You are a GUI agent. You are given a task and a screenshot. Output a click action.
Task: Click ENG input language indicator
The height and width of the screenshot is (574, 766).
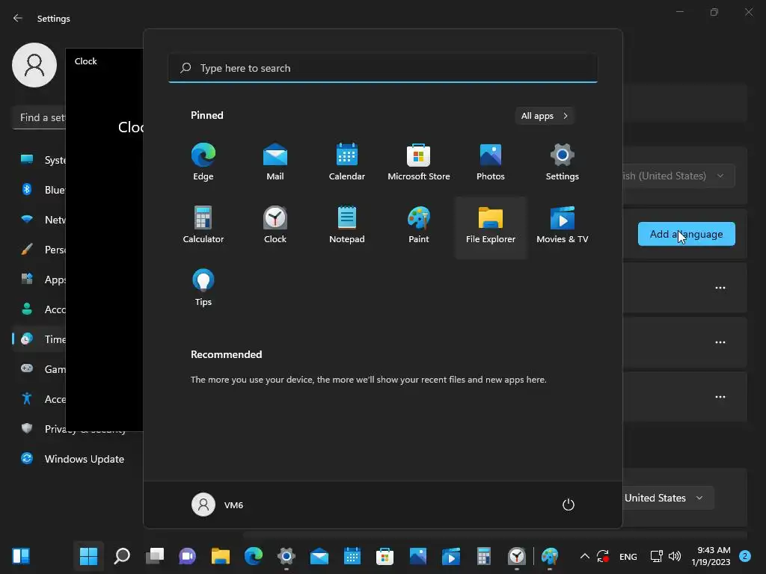(628, 556)
